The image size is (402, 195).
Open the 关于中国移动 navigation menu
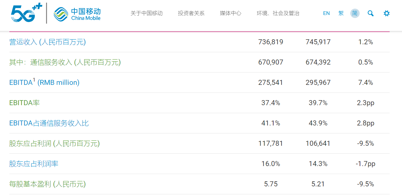tap(146, 13)
